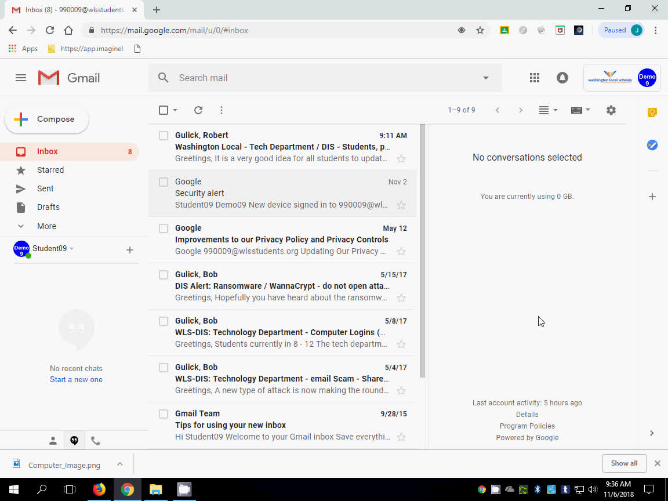Viewport: 668px width, 501px height.
Task: Open Gmail settings gear
Action: (611, 110)
